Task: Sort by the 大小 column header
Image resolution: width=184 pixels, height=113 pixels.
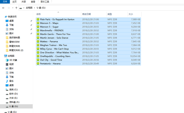Action: [131, 14]
